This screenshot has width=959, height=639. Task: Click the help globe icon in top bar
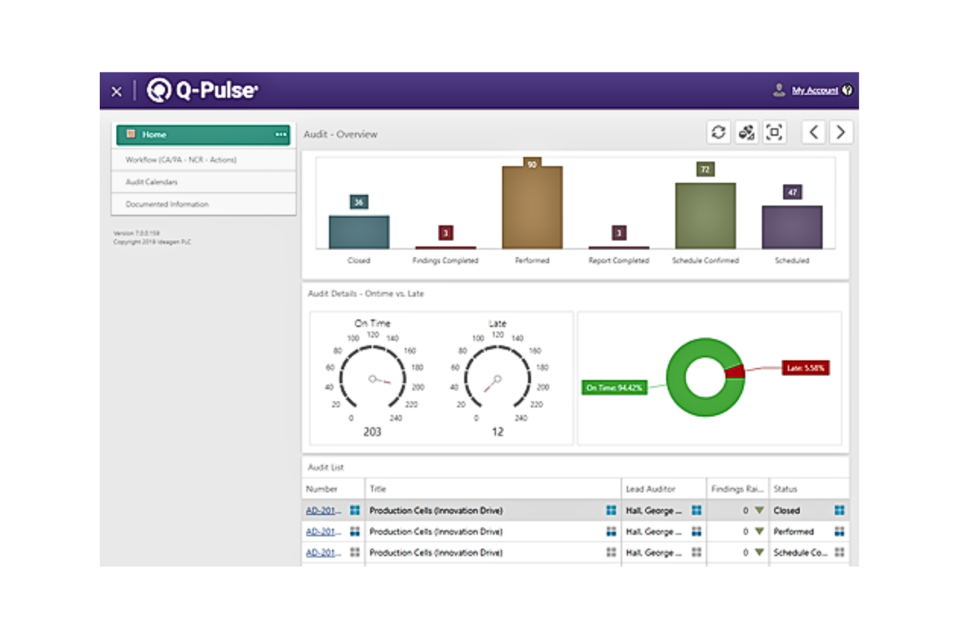coord(848,90)
